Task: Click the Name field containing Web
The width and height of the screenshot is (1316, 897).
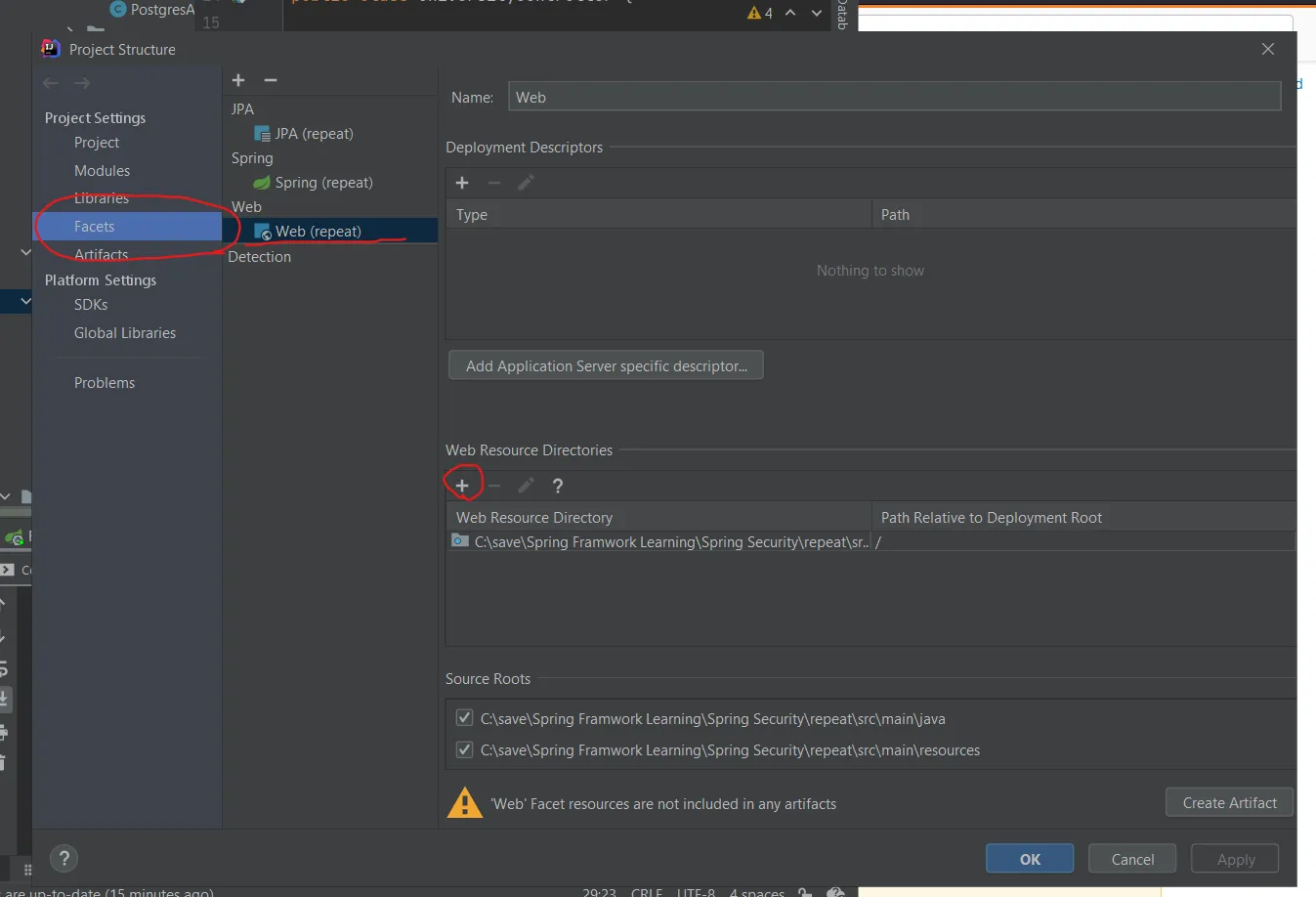Action: [894, 97]
